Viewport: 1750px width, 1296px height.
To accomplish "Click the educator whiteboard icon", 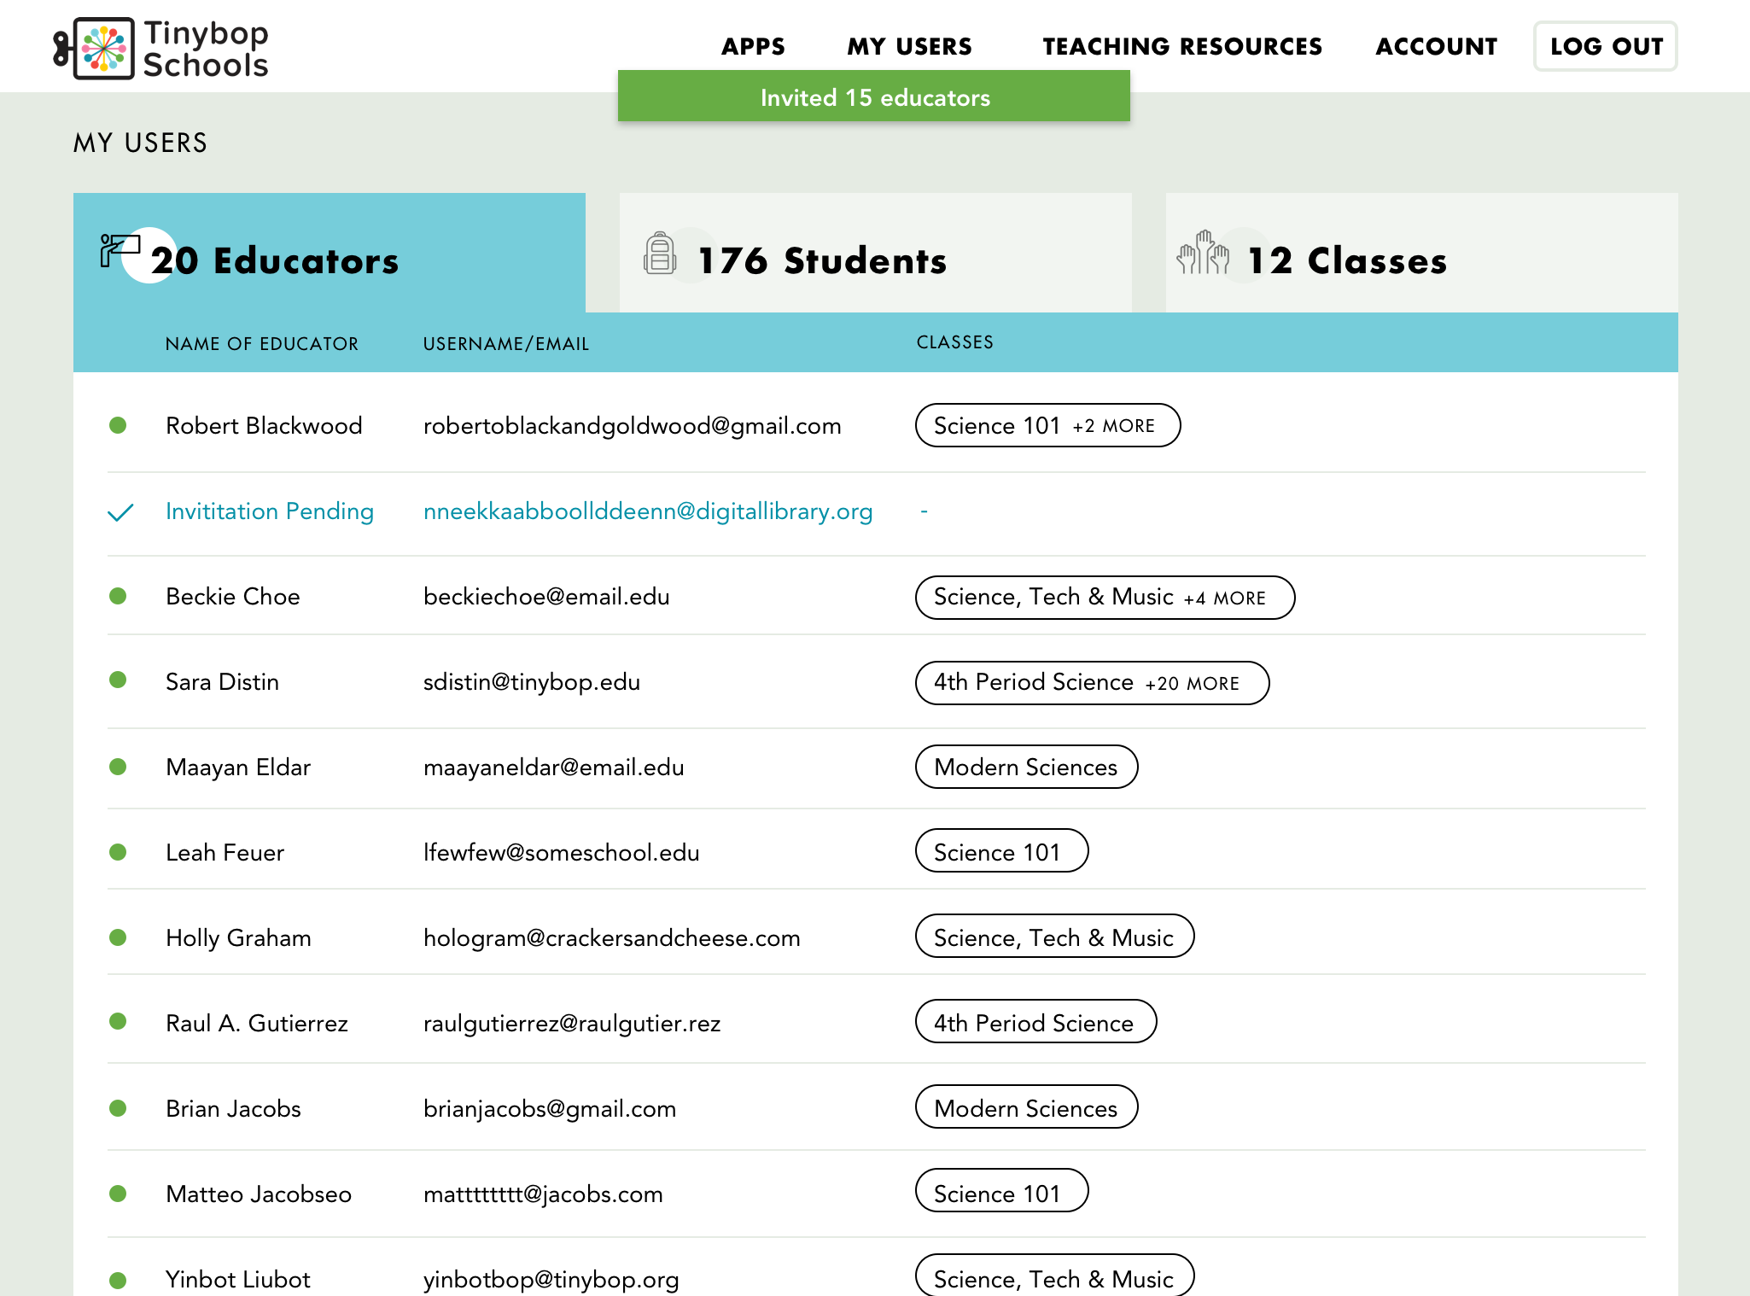I will pyautogui.click(x=120, y=250).
